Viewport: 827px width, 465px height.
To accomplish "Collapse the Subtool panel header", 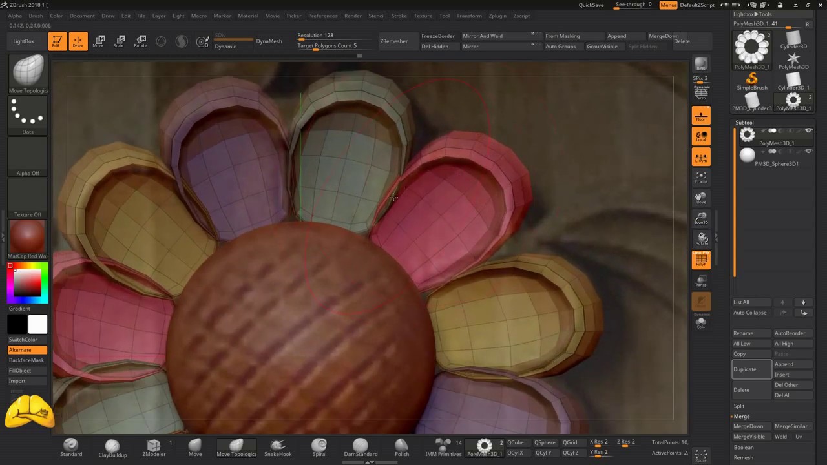I will click(744, 122).
